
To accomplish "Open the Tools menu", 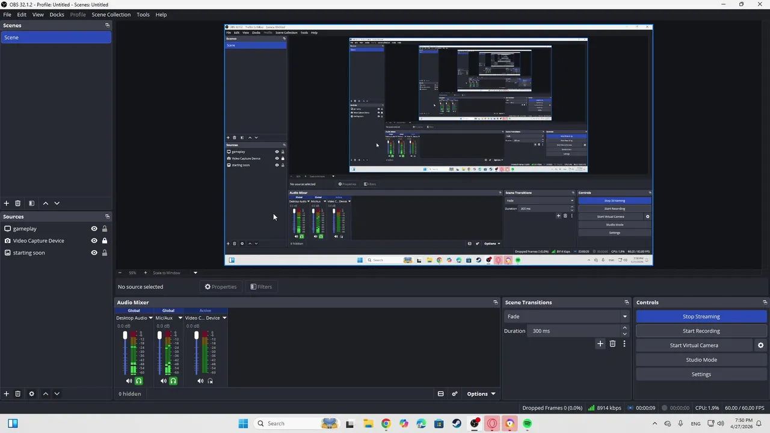I will click(143, 14).
